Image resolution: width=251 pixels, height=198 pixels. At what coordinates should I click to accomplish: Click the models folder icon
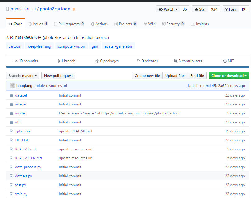tap(11, 113)
